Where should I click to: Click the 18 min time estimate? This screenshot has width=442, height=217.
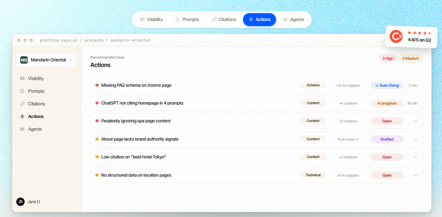point(412,103)
